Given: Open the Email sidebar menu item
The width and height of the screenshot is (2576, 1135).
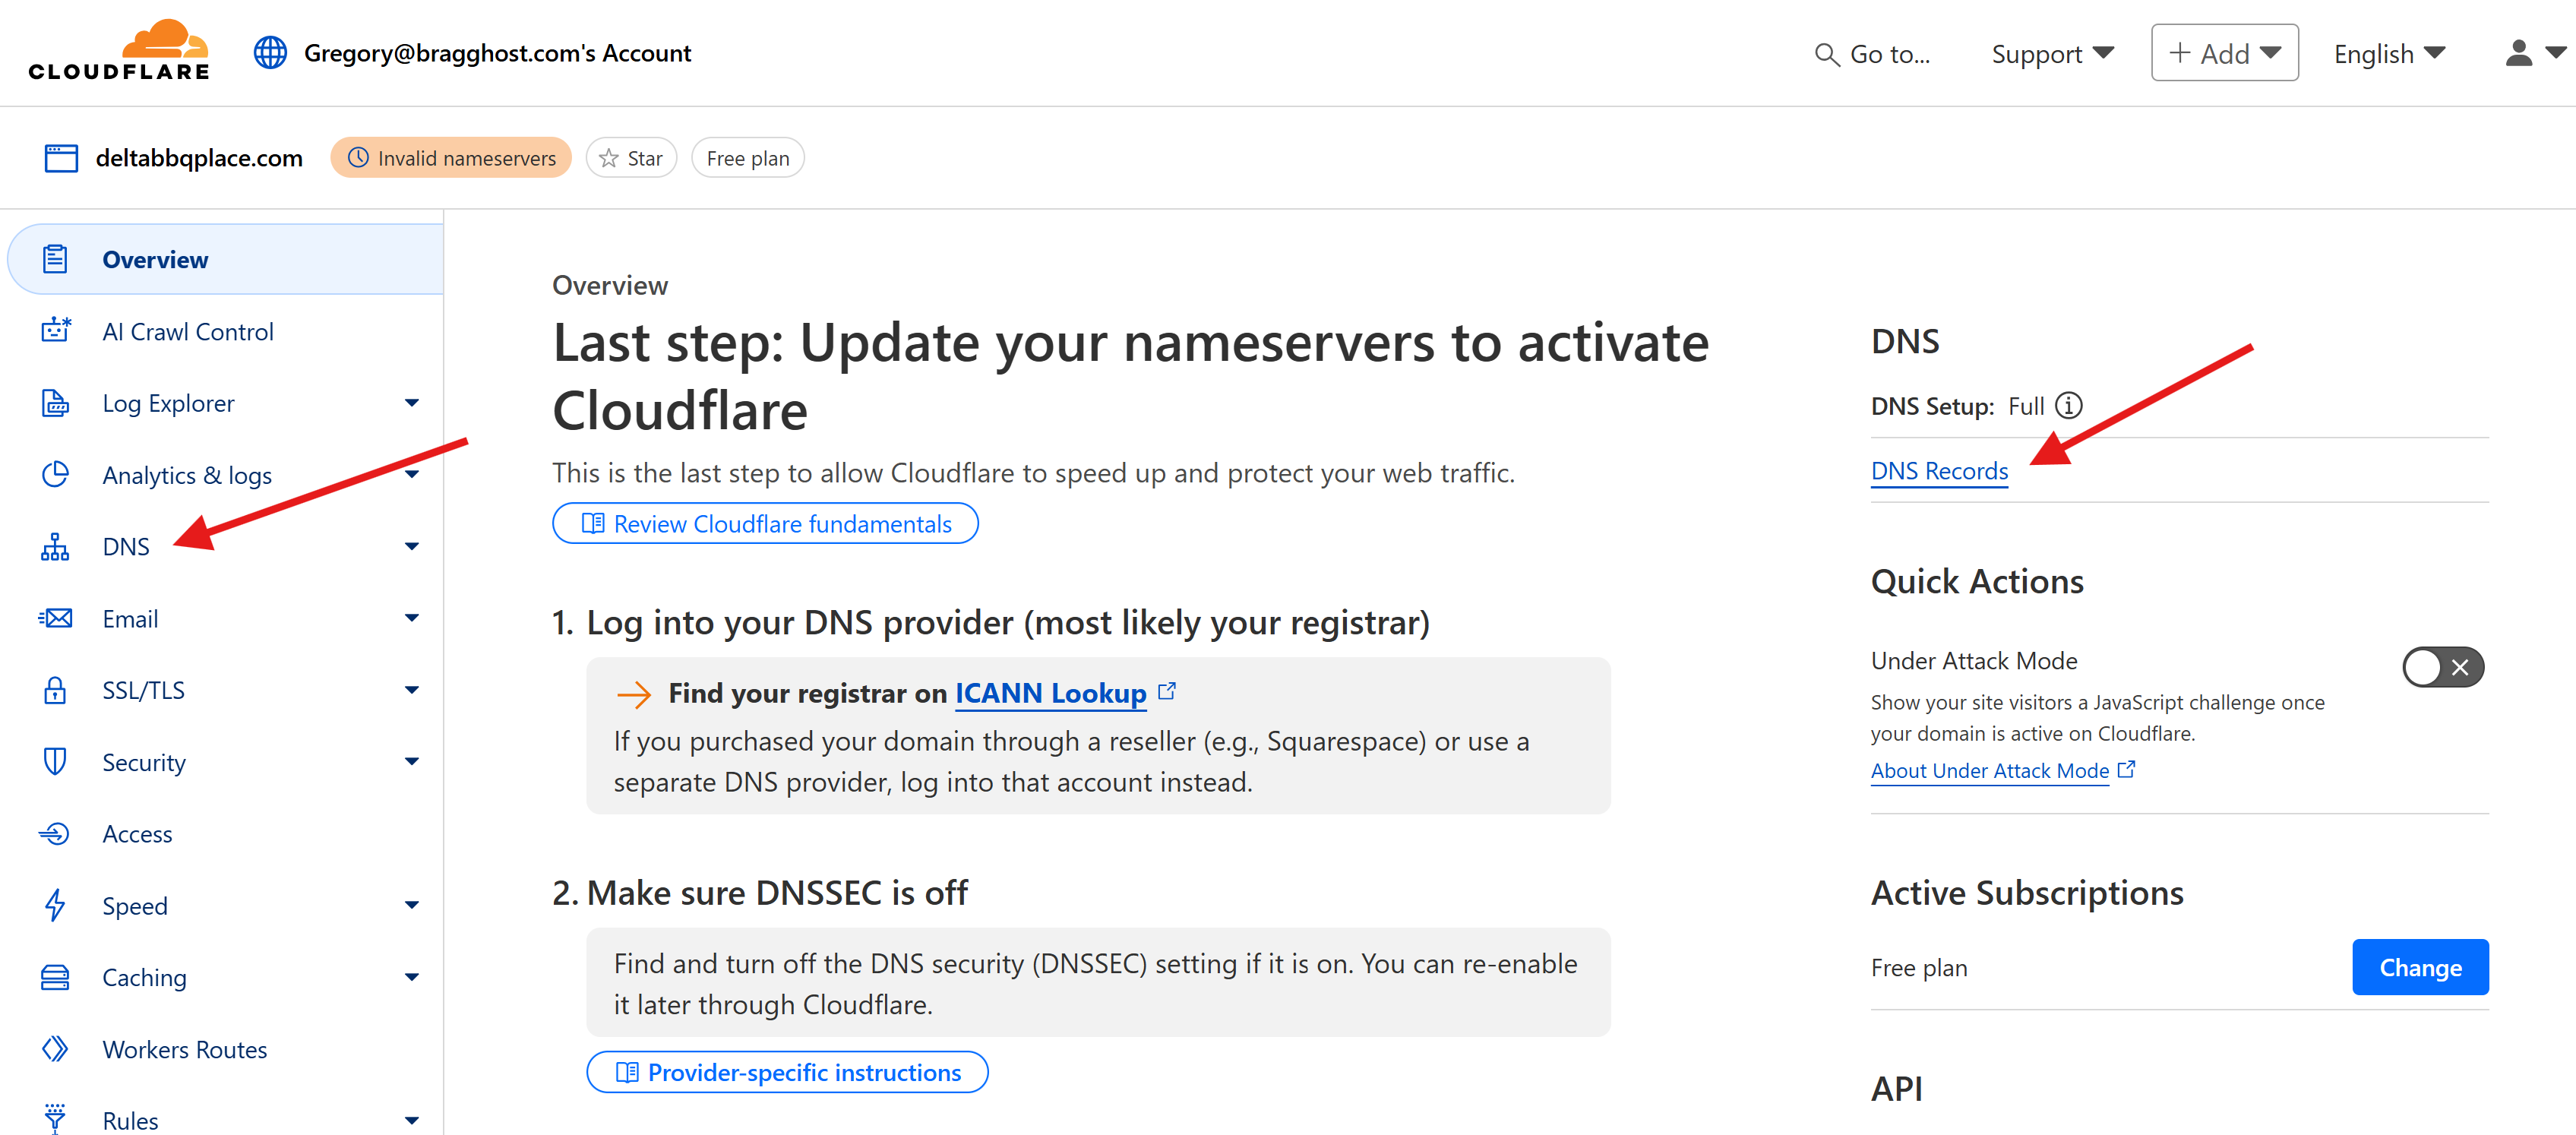Looking at the screenshot, I should [x=130, y=619].
